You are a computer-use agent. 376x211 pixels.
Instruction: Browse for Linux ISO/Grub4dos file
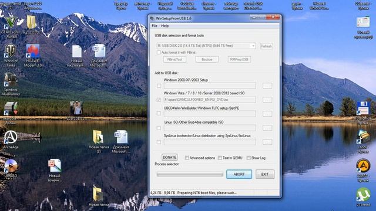pyautogui.click(x=267, y=128)
